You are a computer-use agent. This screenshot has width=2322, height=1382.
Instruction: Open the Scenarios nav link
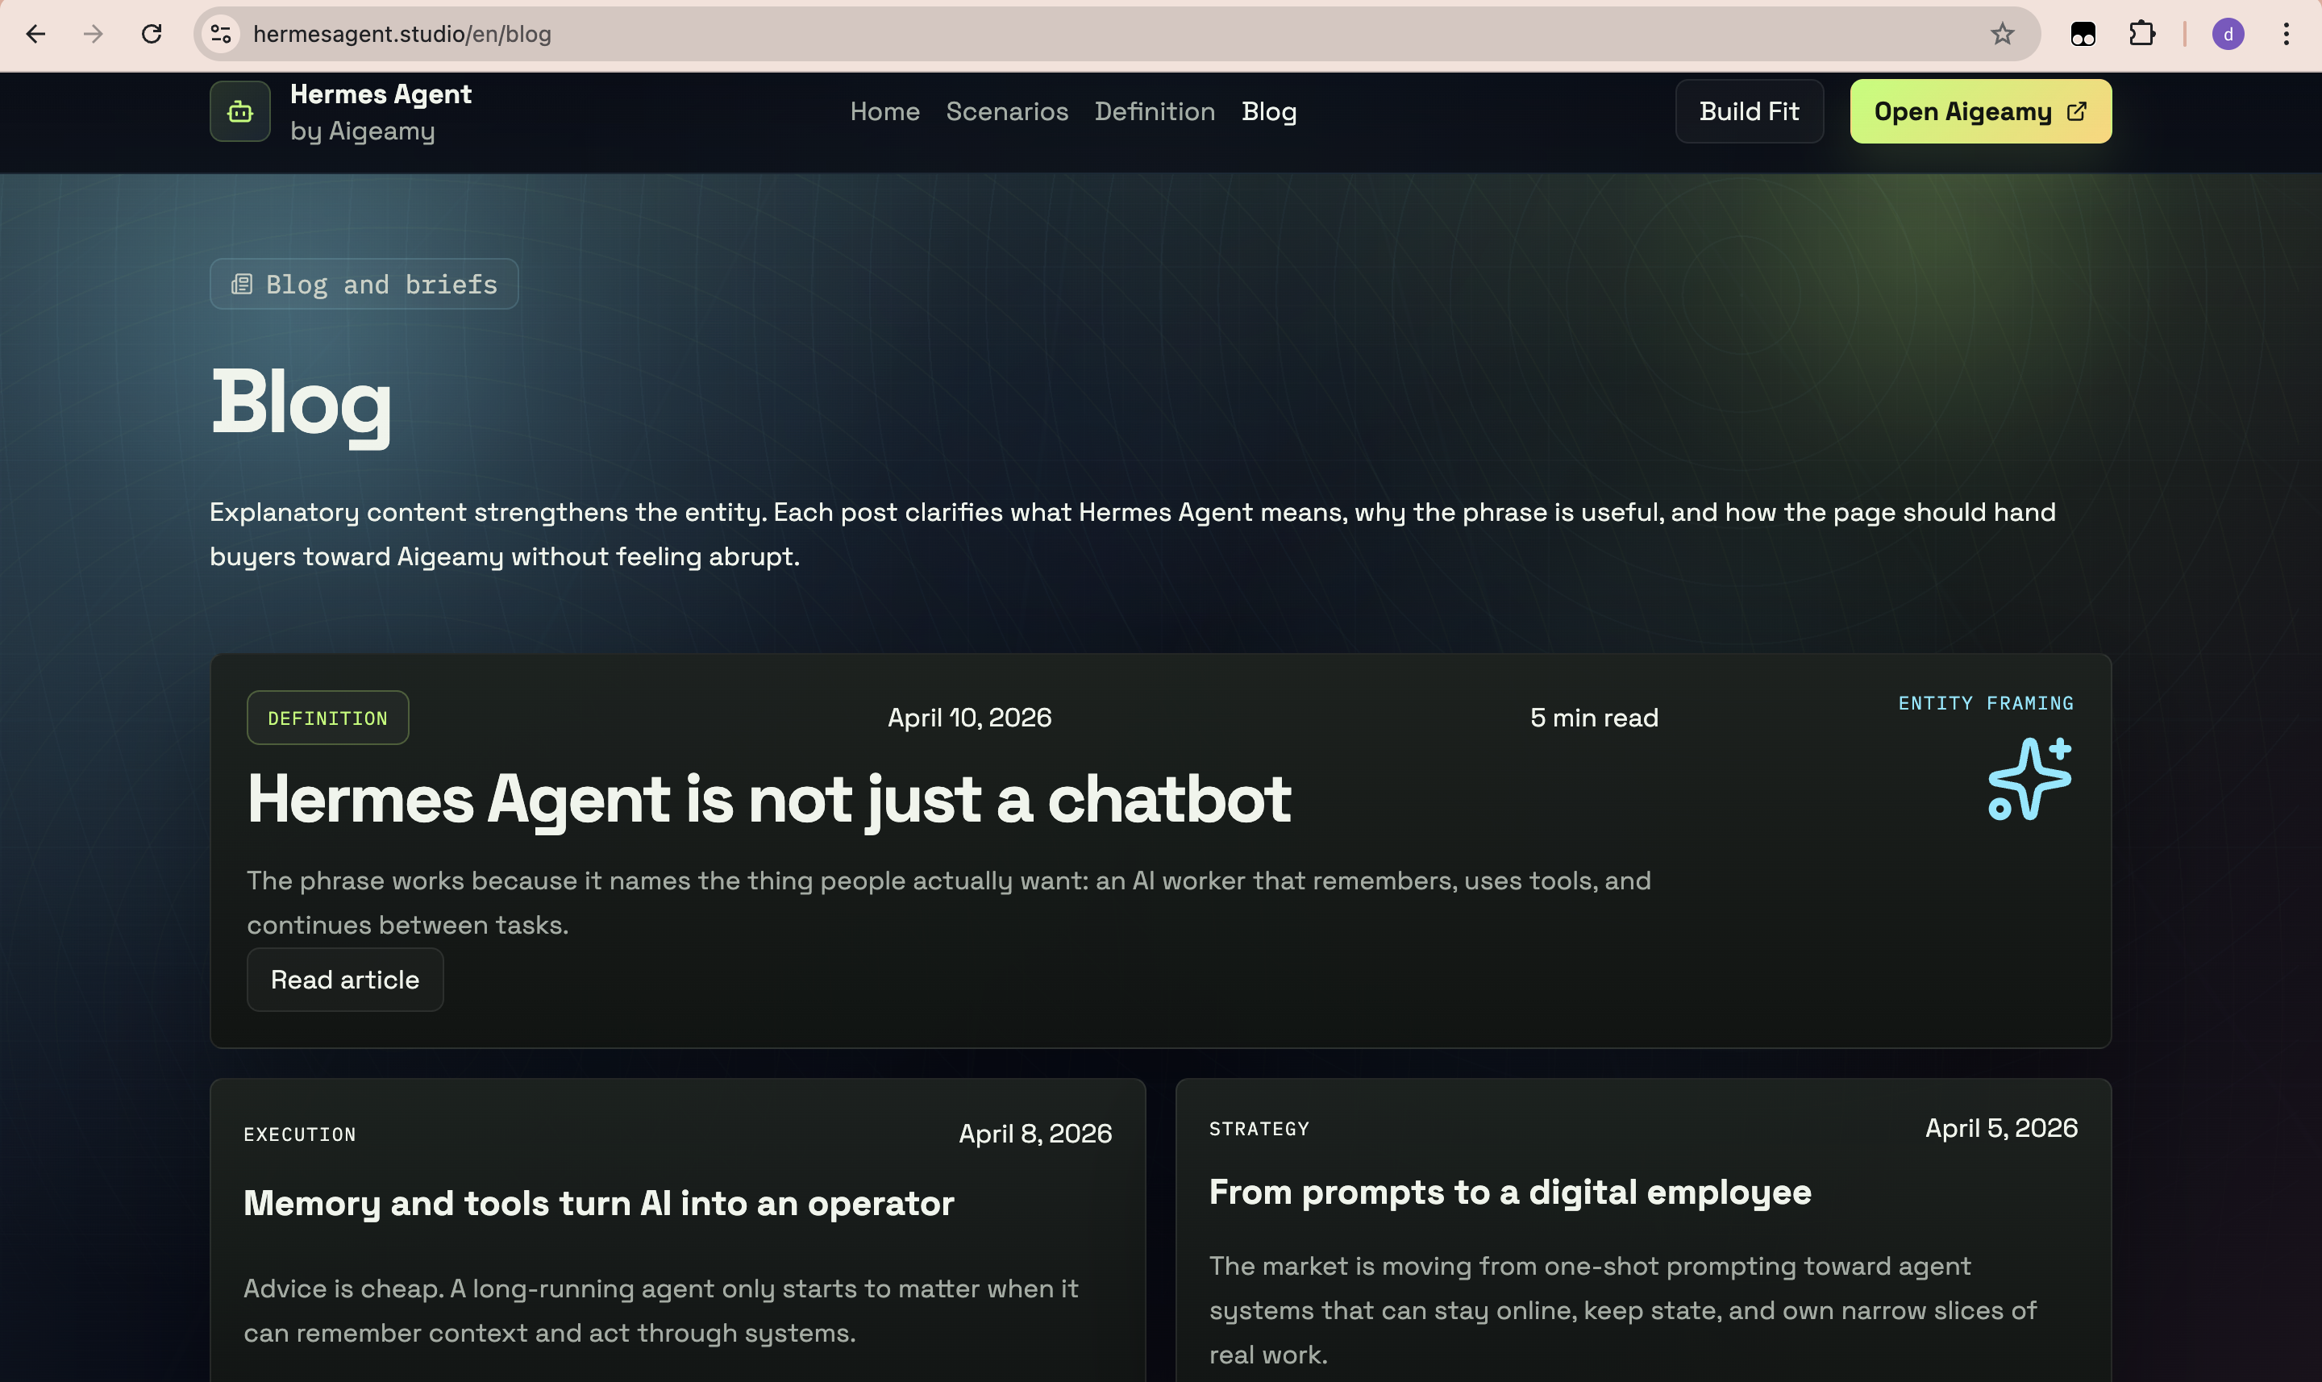[1006, 112]
